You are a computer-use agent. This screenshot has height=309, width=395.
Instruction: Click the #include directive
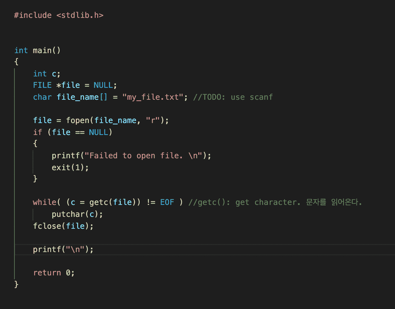click(33, 15)
